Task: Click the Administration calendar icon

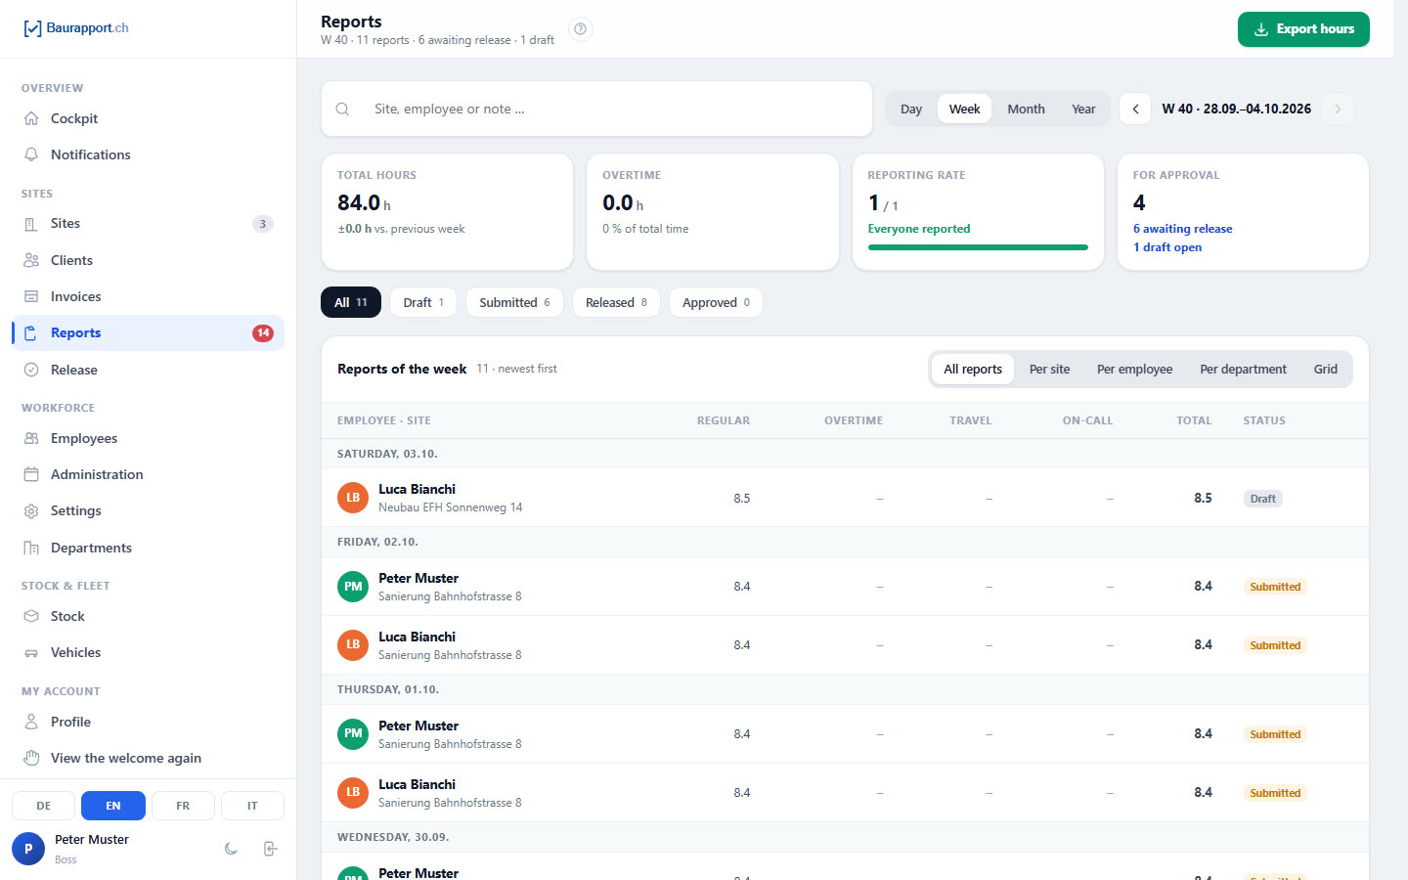Action: (x=31, y=474)
